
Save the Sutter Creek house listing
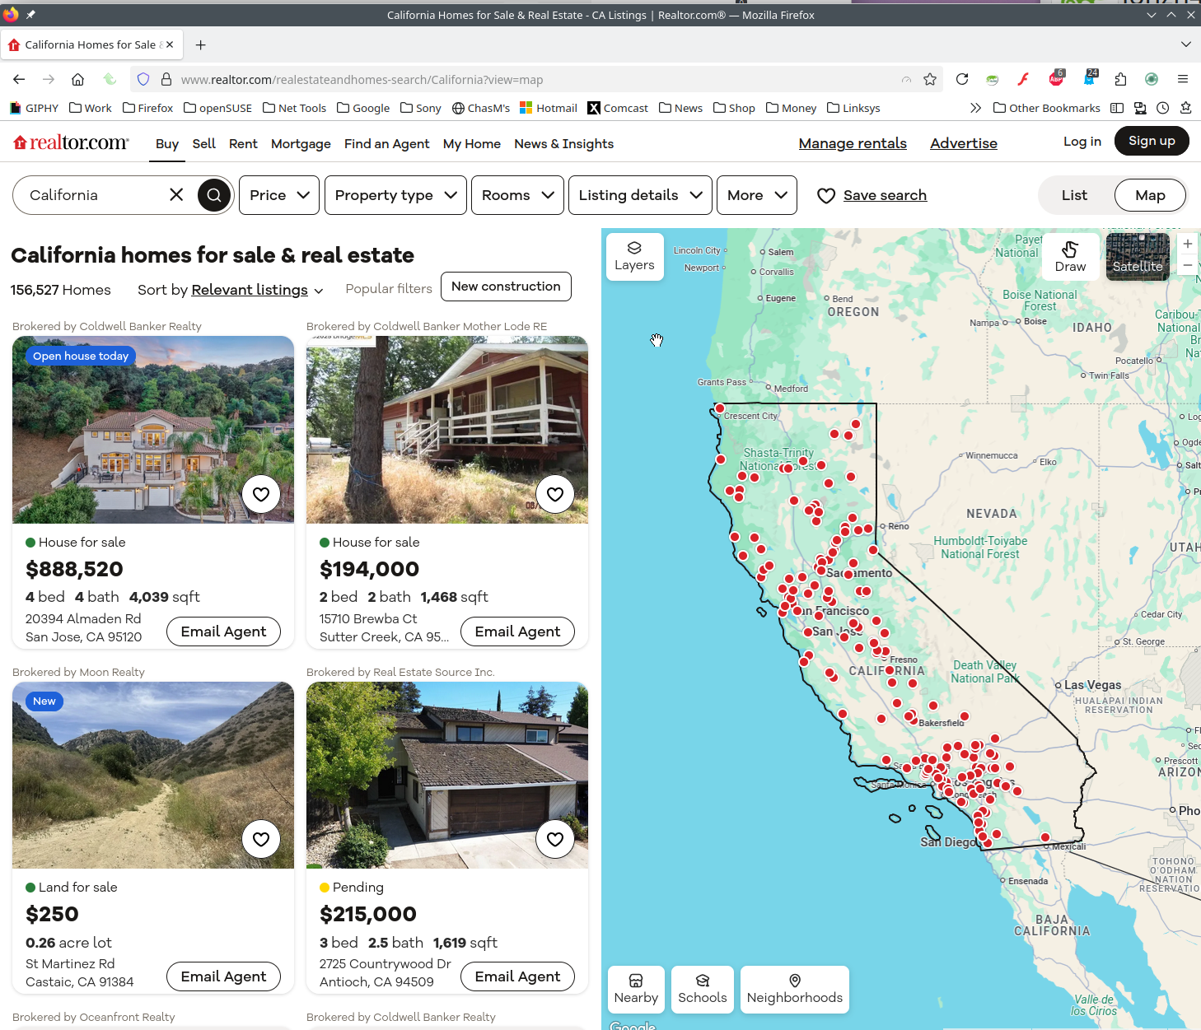point(555,494)
